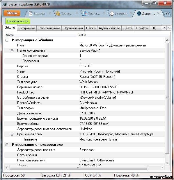Viewport: 174px width, 180px height.
Task: Select the Версия row
Action: [x=85, y=66]
